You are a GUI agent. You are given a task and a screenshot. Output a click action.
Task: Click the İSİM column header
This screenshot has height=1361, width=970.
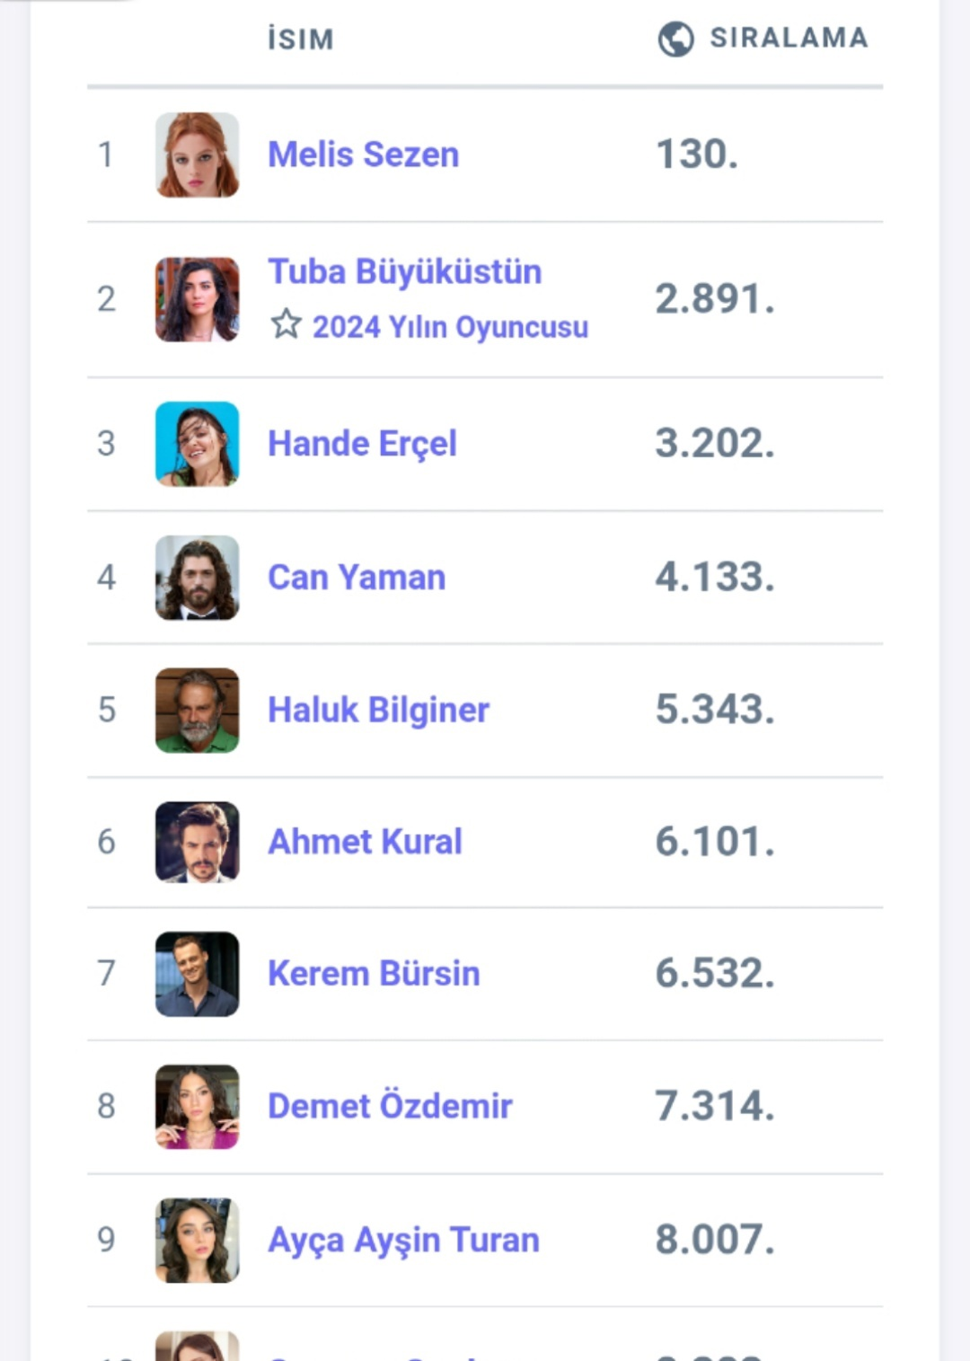click(301, 39)
